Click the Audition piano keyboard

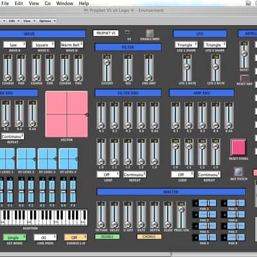tap(44, 218)
